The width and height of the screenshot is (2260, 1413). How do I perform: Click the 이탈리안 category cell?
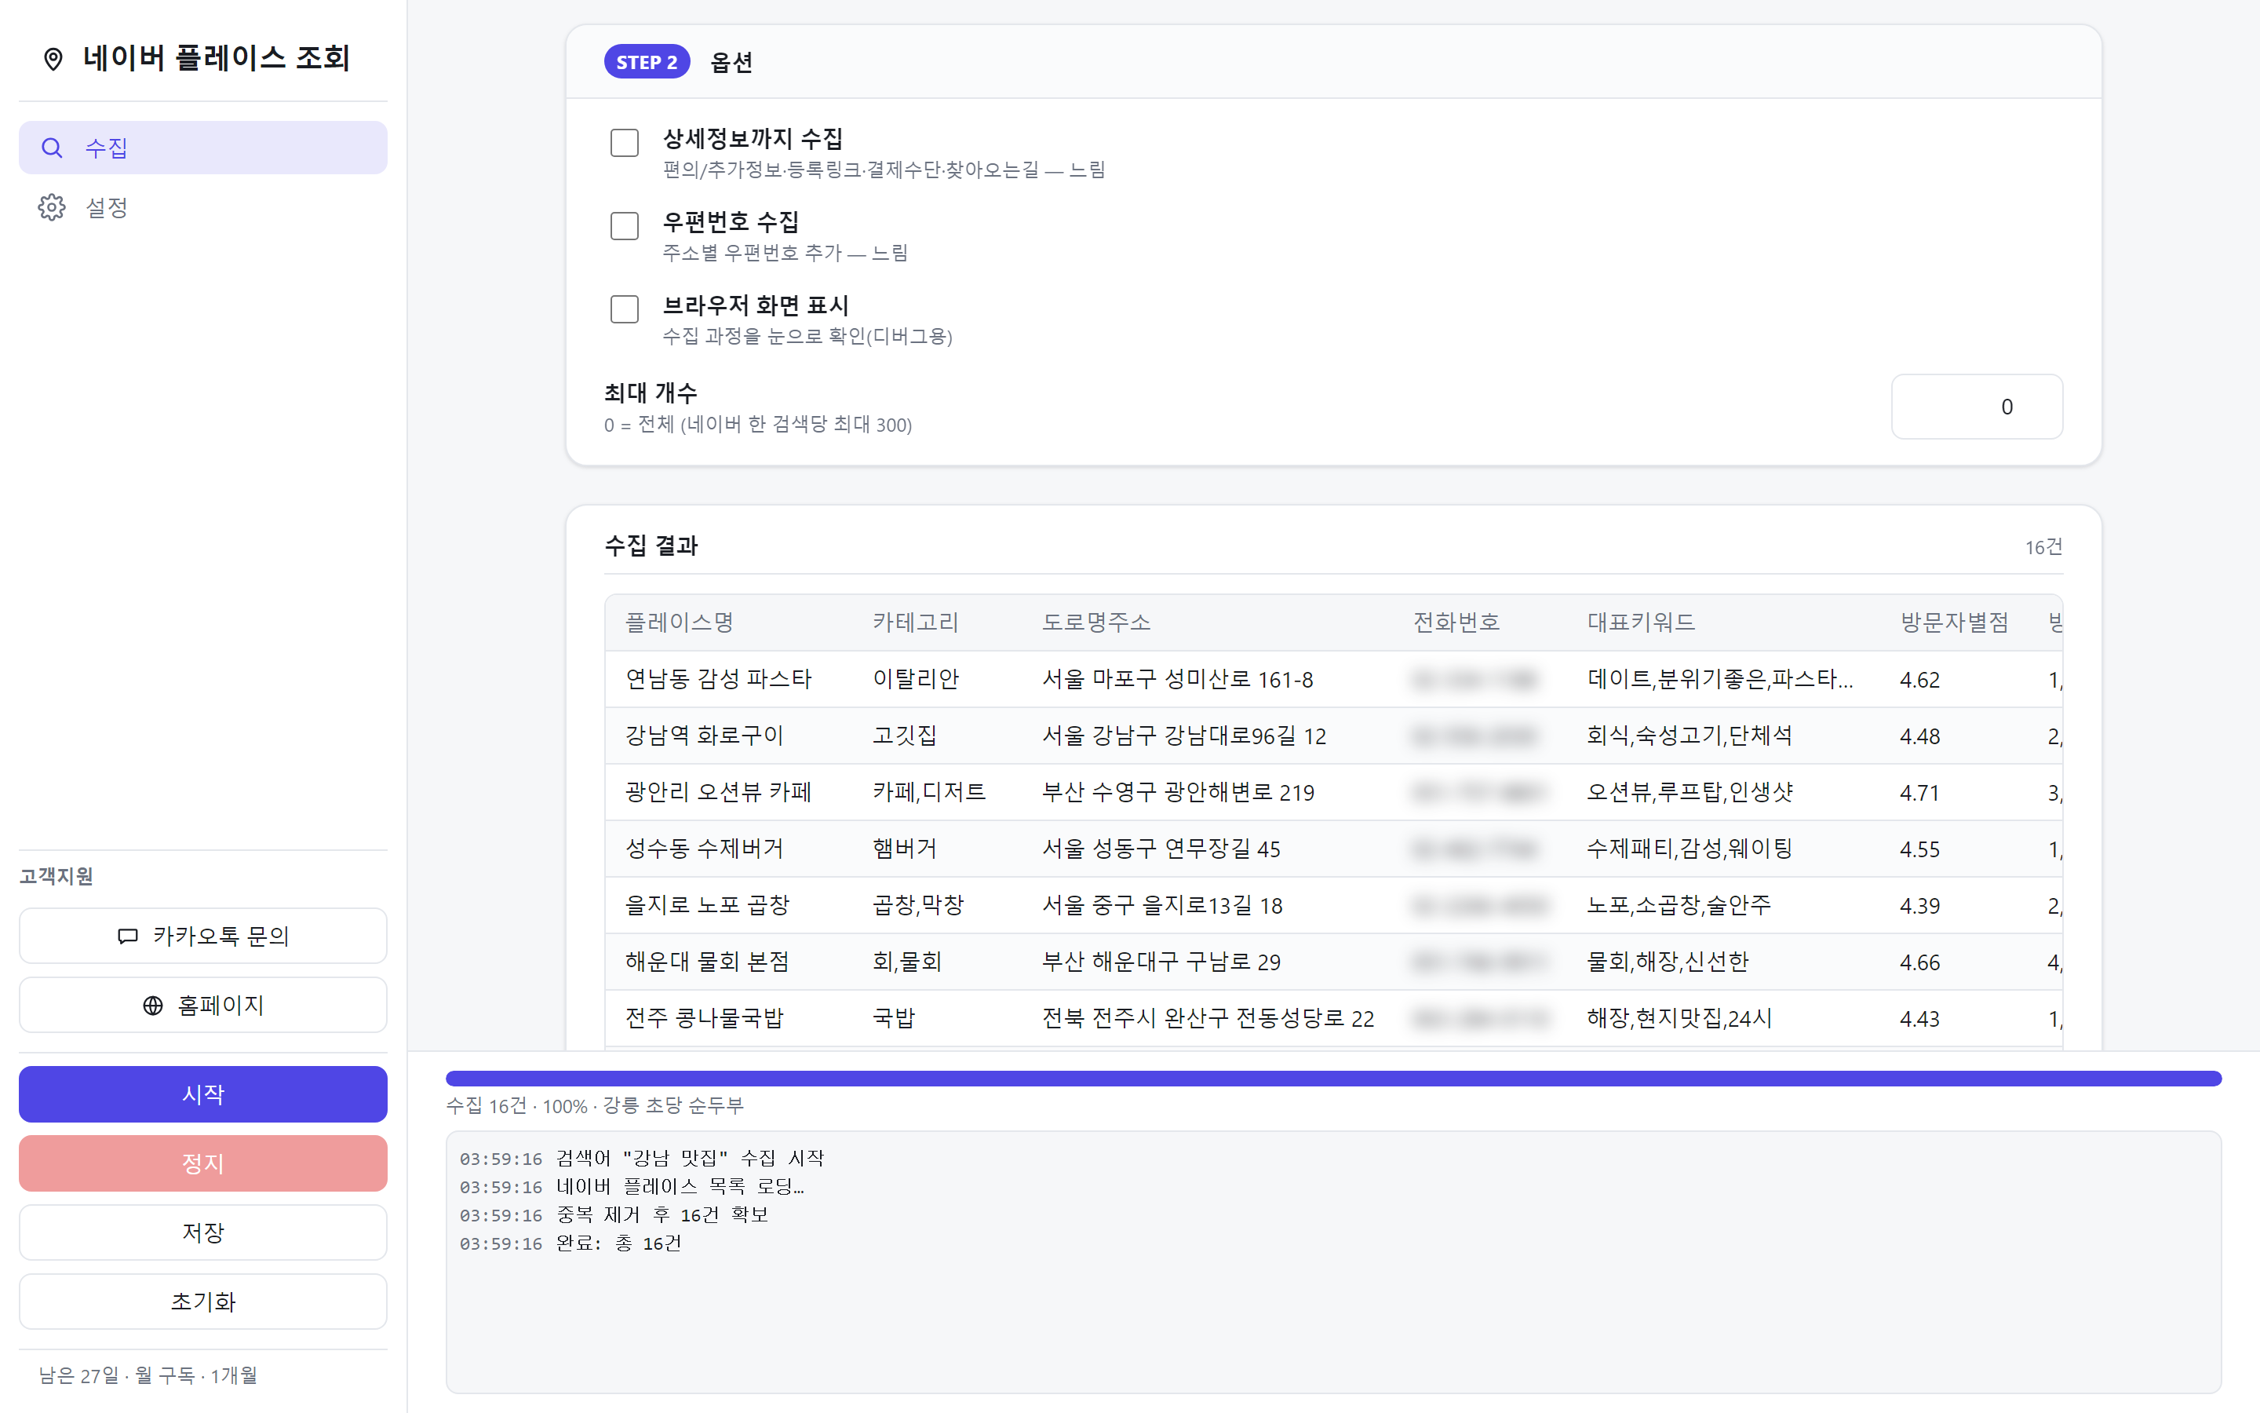pyautogui.click(x=915, y=679)
